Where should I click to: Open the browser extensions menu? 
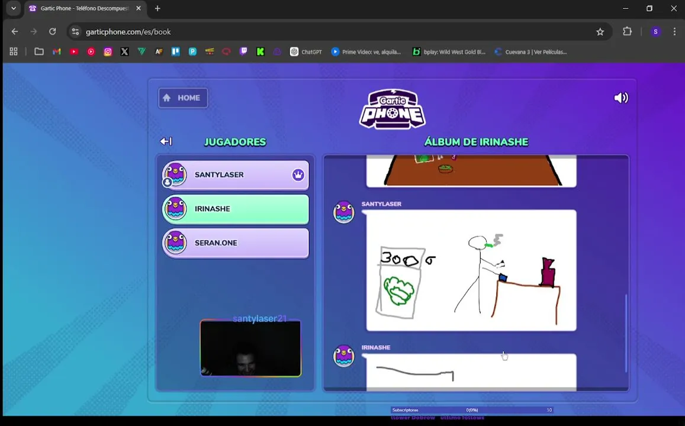628,31
